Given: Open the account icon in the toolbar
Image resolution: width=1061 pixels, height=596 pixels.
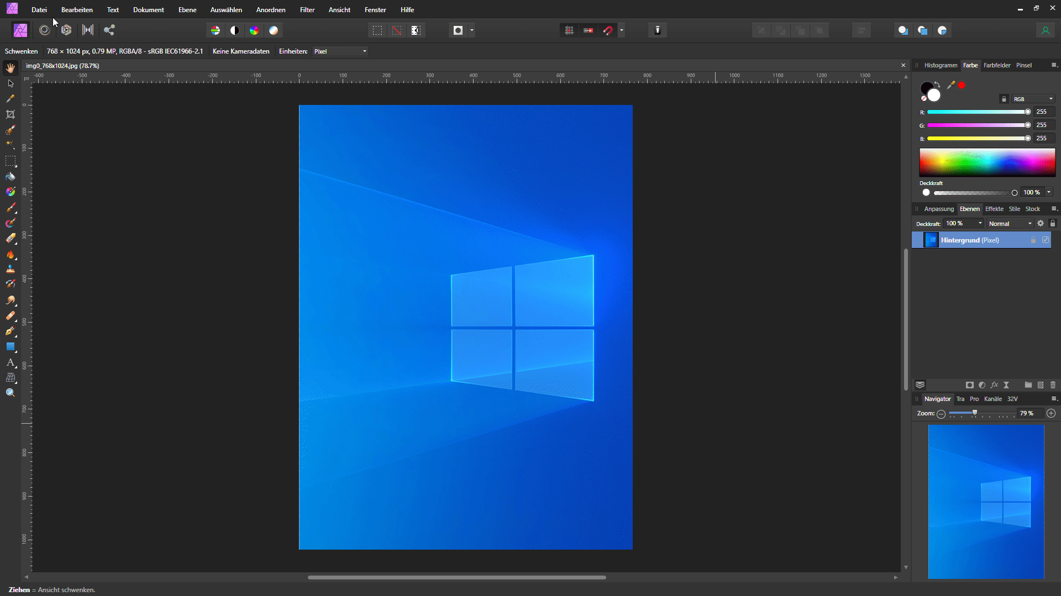Looking at the screenshot, I should 1046,30.
